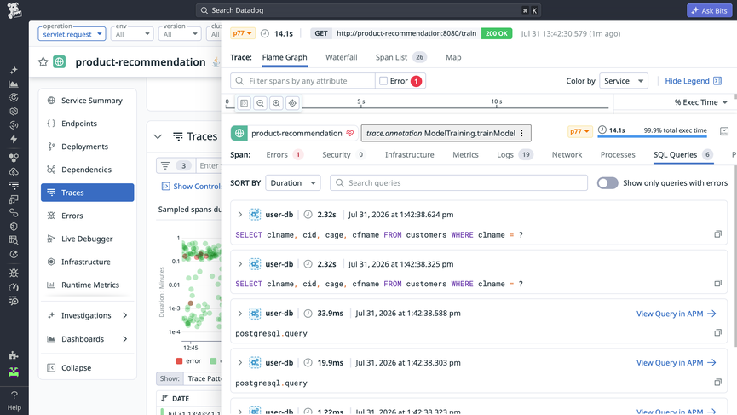Open the span Logs tab
This screenshot has height=415, width=737.
(515, 154)
